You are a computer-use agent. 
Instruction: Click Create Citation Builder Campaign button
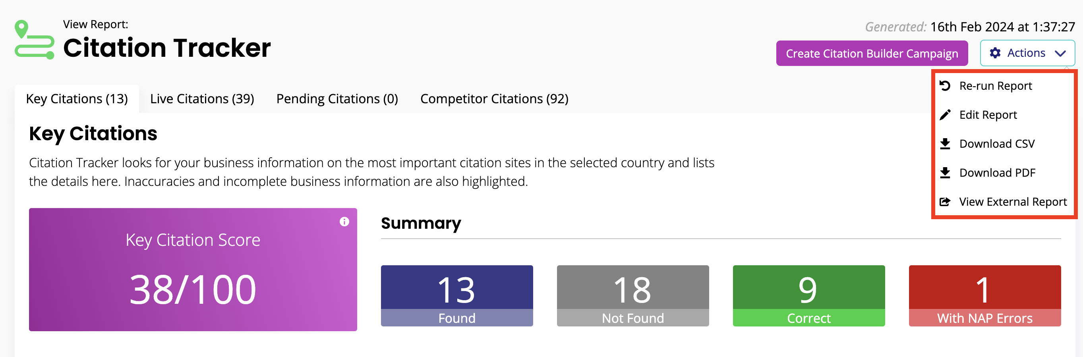[872, 53]
